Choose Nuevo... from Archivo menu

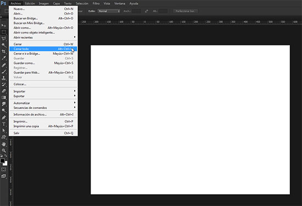pos(43,9)
